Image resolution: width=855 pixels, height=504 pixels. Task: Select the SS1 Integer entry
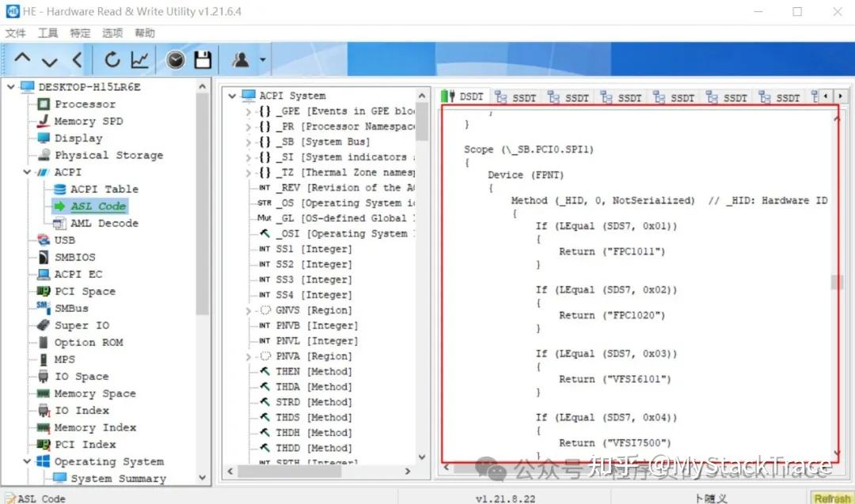tap(313, 249)
